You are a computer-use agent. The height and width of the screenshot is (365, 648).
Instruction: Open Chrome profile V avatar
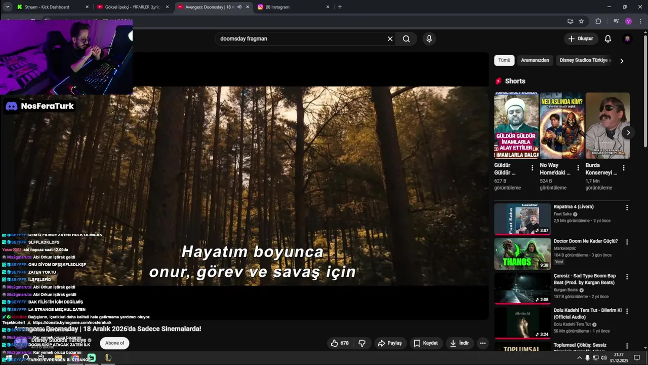coord(628,21)
